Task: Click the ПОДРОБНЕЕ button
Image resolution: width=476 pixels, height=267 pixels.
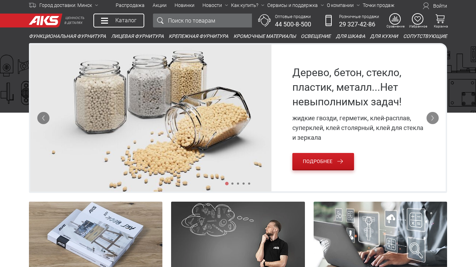Action: [323, 161]
